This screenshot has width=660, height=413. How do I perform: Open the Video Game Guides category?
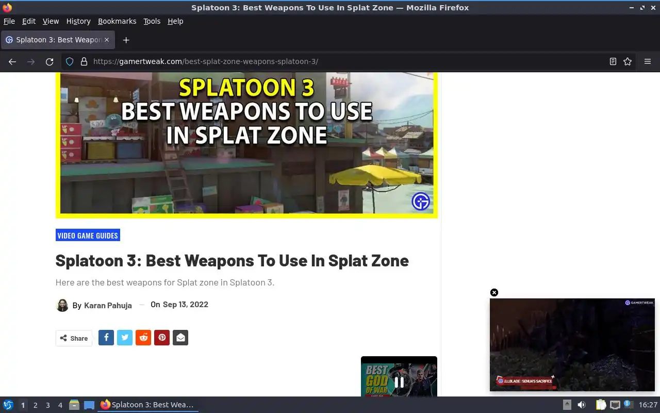pos(88,235)
